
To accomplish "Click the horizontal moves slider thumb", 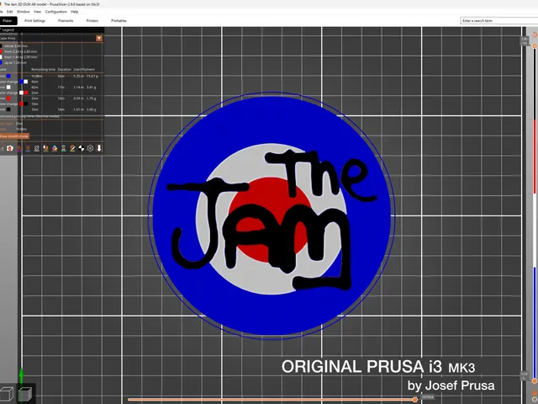I will click(415, 400).
